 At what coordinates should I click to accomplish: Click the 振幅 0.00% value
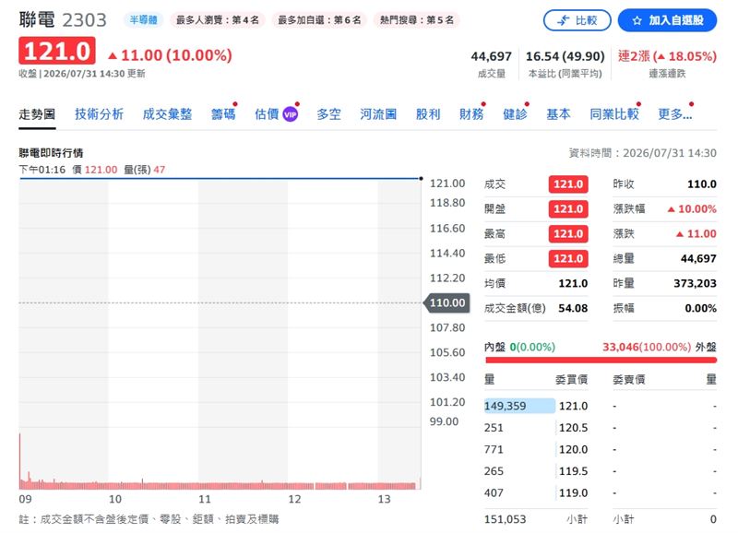tap(700, 308)
